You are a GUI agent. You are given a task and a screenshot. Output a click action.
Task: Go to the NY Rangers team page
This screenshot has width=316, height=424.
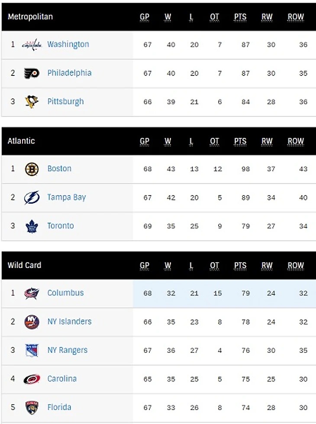67,350
